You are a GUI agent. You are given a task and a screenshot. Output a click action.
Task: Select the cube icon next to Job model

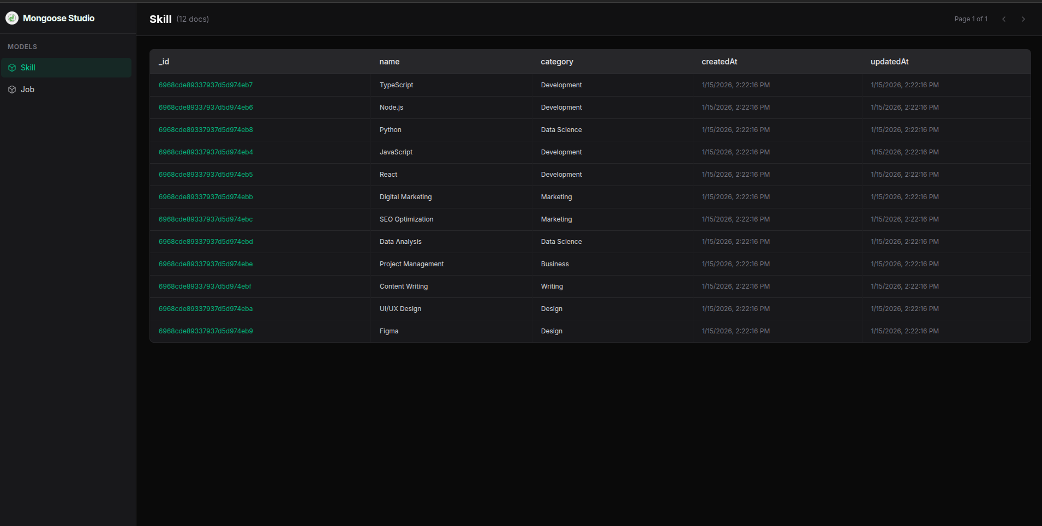coord(12,89)
